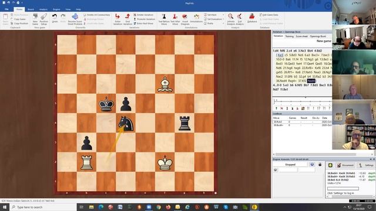Click highlighted move Nxd4 in notation
Screen dimensions: 376x211
[311, 81]
